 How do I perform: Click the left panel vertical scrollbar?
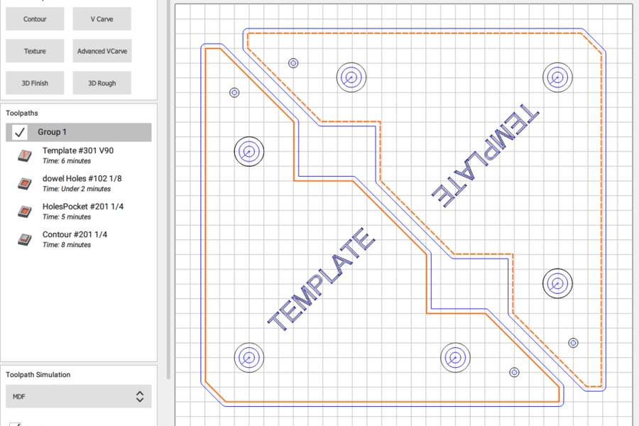pyautogui.click(x=168, y=190)
